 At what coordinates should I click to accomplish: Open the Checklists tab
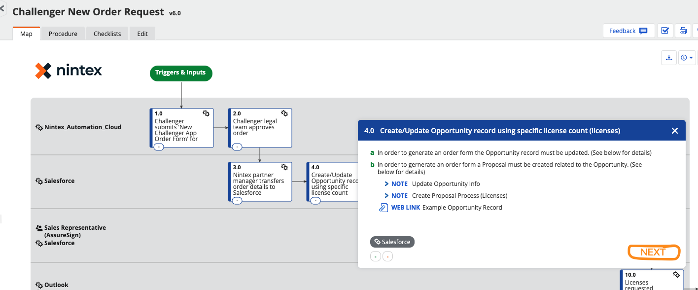107,34
